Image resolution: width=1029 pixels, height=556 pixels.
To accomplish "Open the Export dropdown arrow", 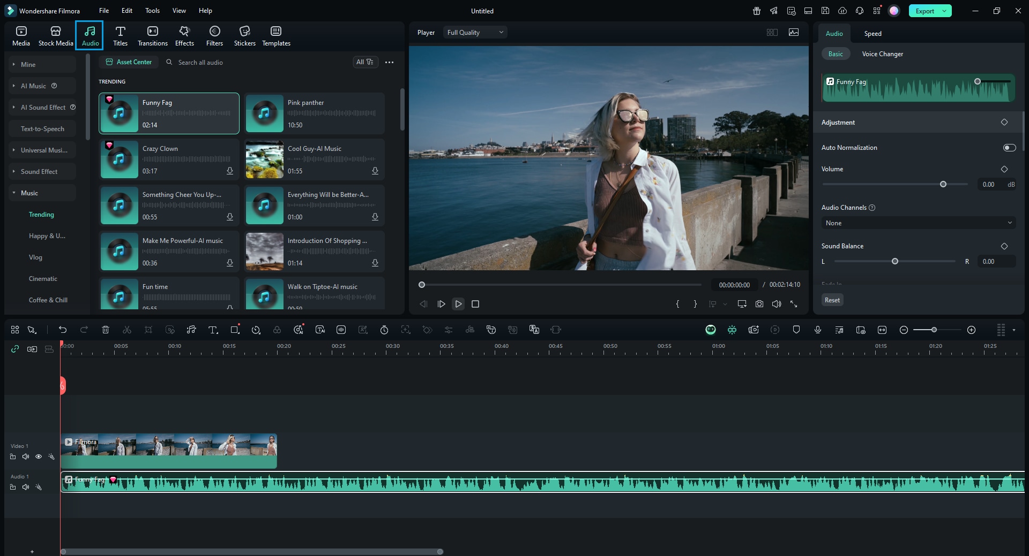I will click(x=944, y=11).
